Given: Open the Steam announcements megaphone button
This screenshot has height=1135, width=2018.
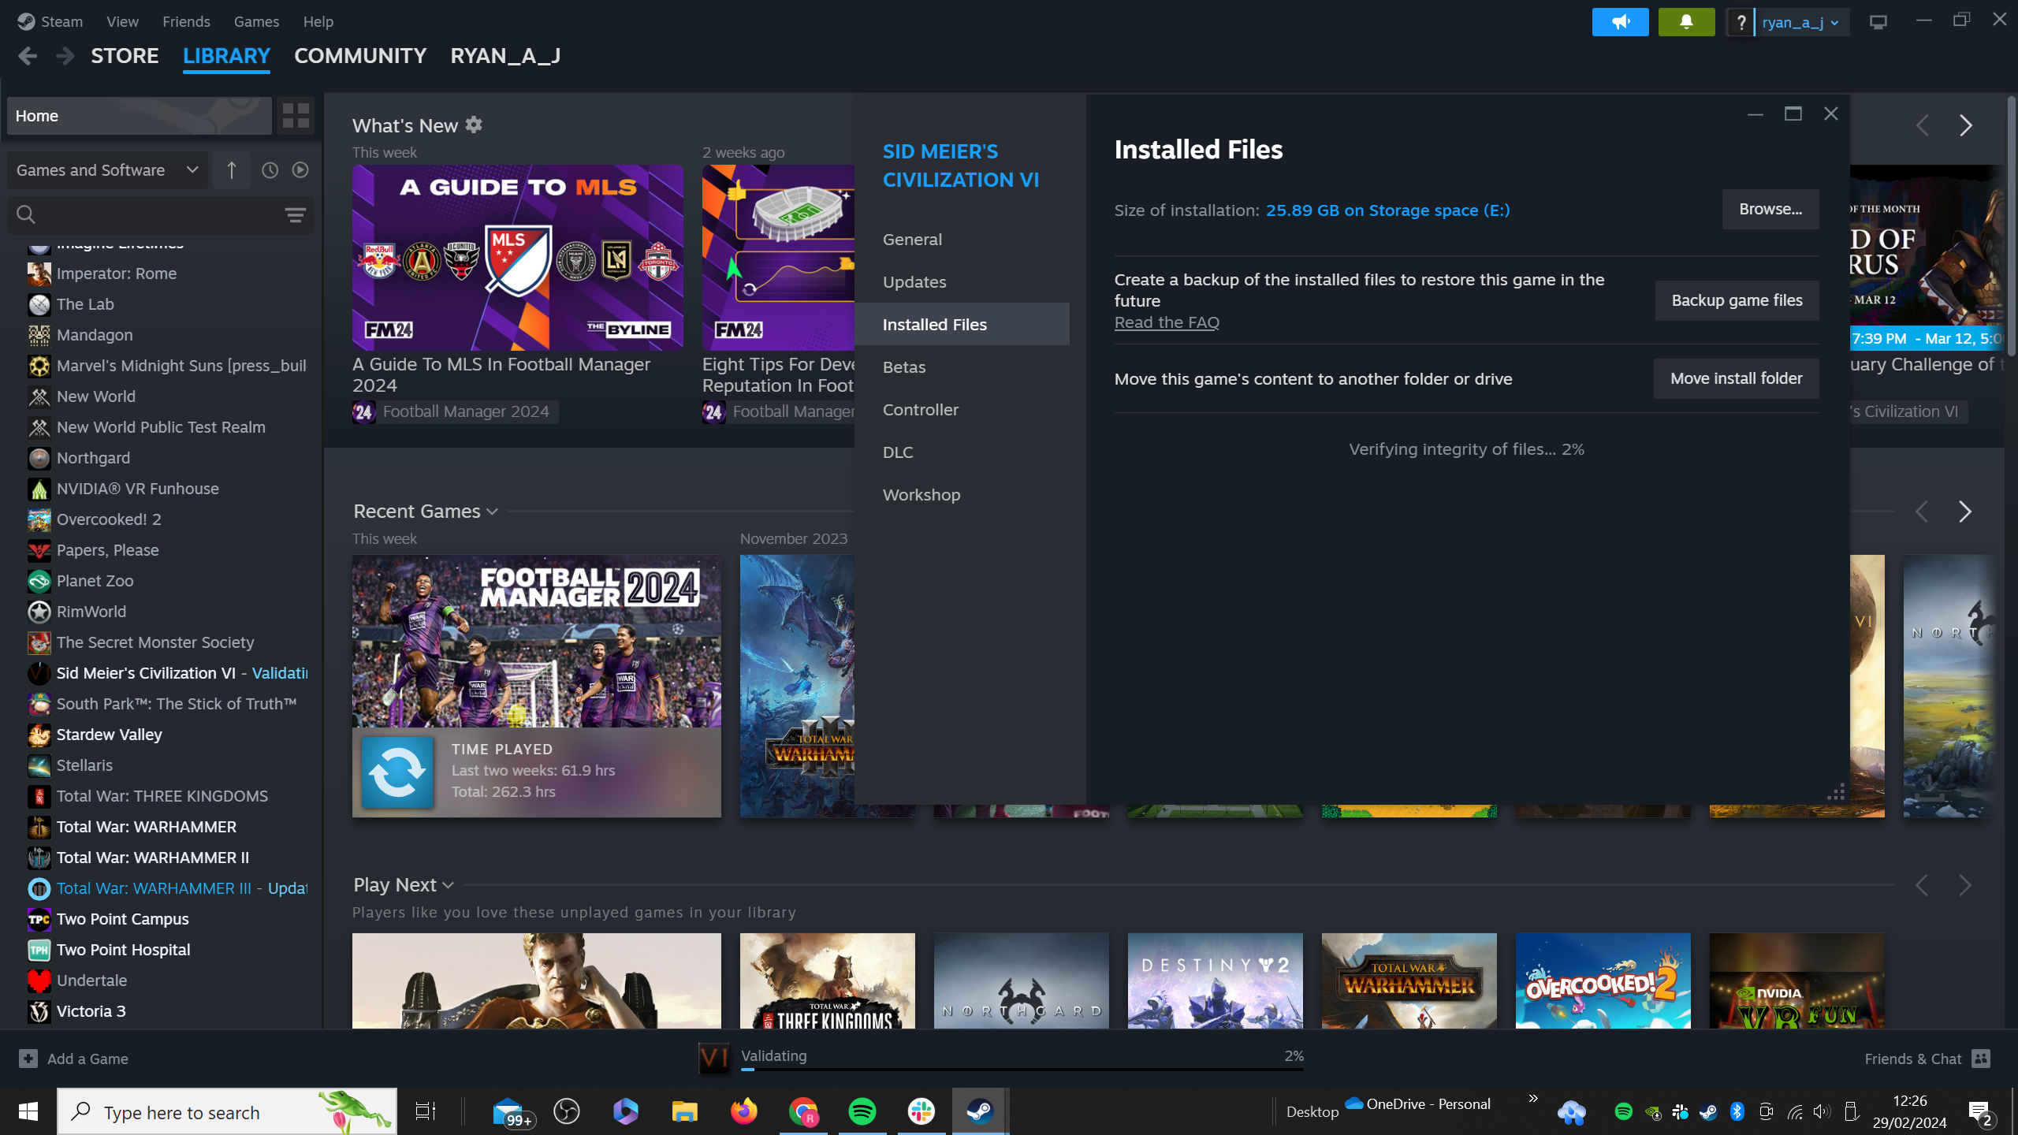Looking at the screenshot, I should (x=1620, y=22).
